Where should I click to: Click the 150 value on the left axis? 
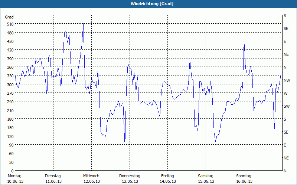pos(10,128)
